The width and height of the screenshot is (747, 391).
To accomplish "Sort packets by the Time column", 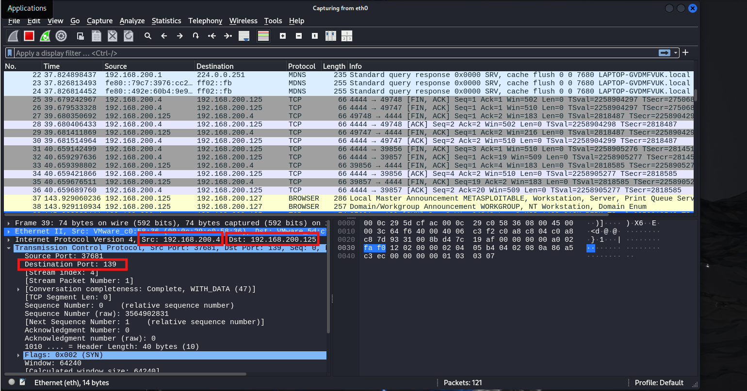I will [x=72, y=66].
